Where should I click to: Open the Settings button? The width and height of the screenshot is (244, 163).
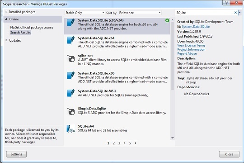point(16,154)
